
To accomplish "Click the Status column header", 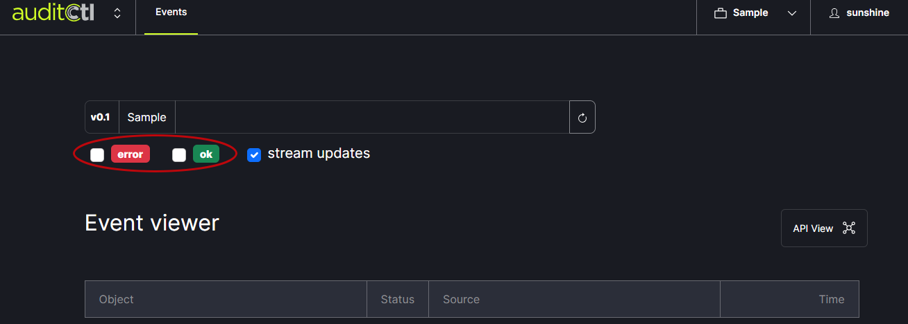I will click(x=397, y=299).
